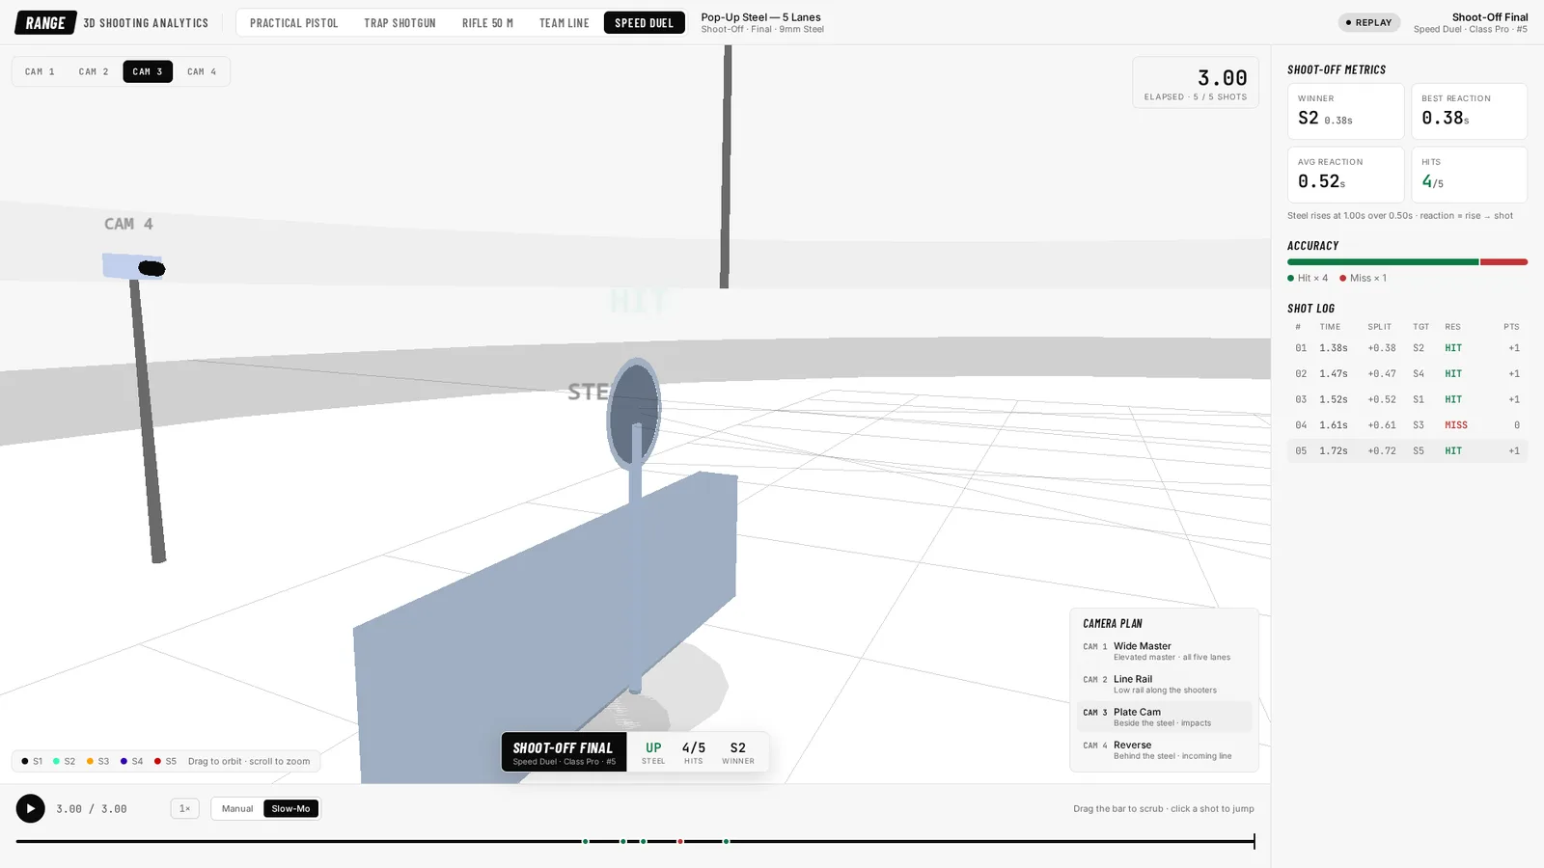
Task: Select shot 05 row at 1.72s
Action: pyautogui.click(x=1407, y=450)
